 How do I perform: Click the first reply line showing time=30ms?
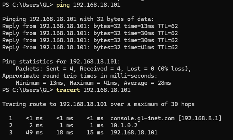tap(90, 33)
